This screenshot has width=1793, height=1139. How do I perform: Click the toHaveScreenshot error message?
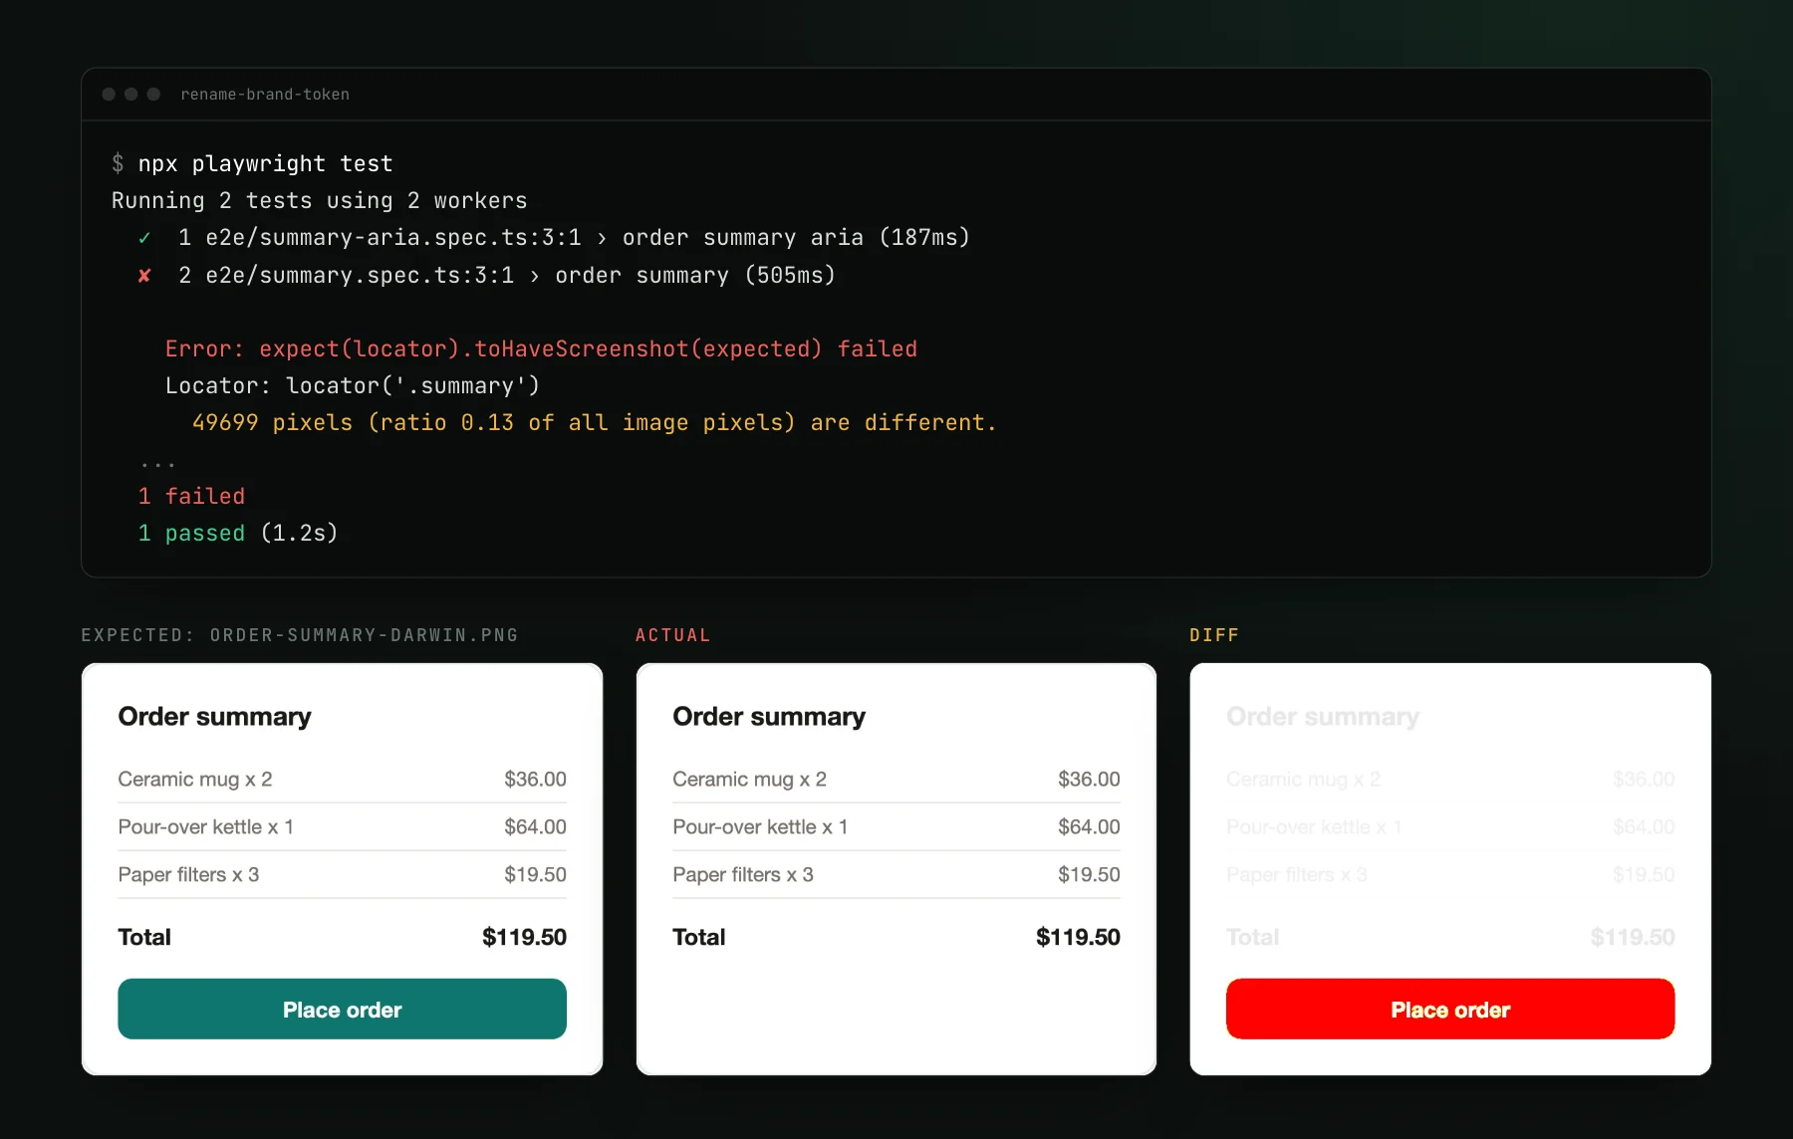click(x=541, y=348)
